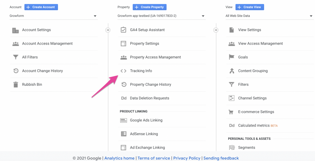The height and width of the screenshot is (161, 315).
Task: Open the Privacy Policy link
Action: [187, 158]
